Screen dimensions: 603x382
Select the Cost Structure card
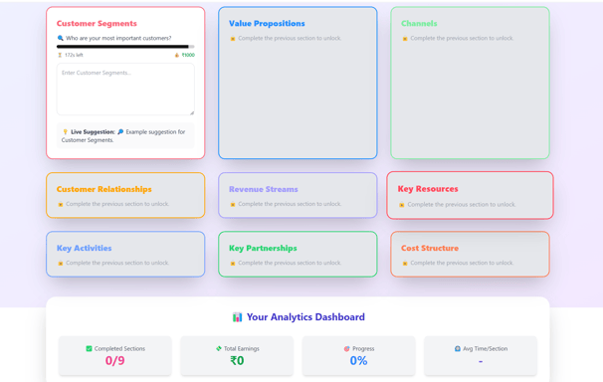(x=470, y=254)
